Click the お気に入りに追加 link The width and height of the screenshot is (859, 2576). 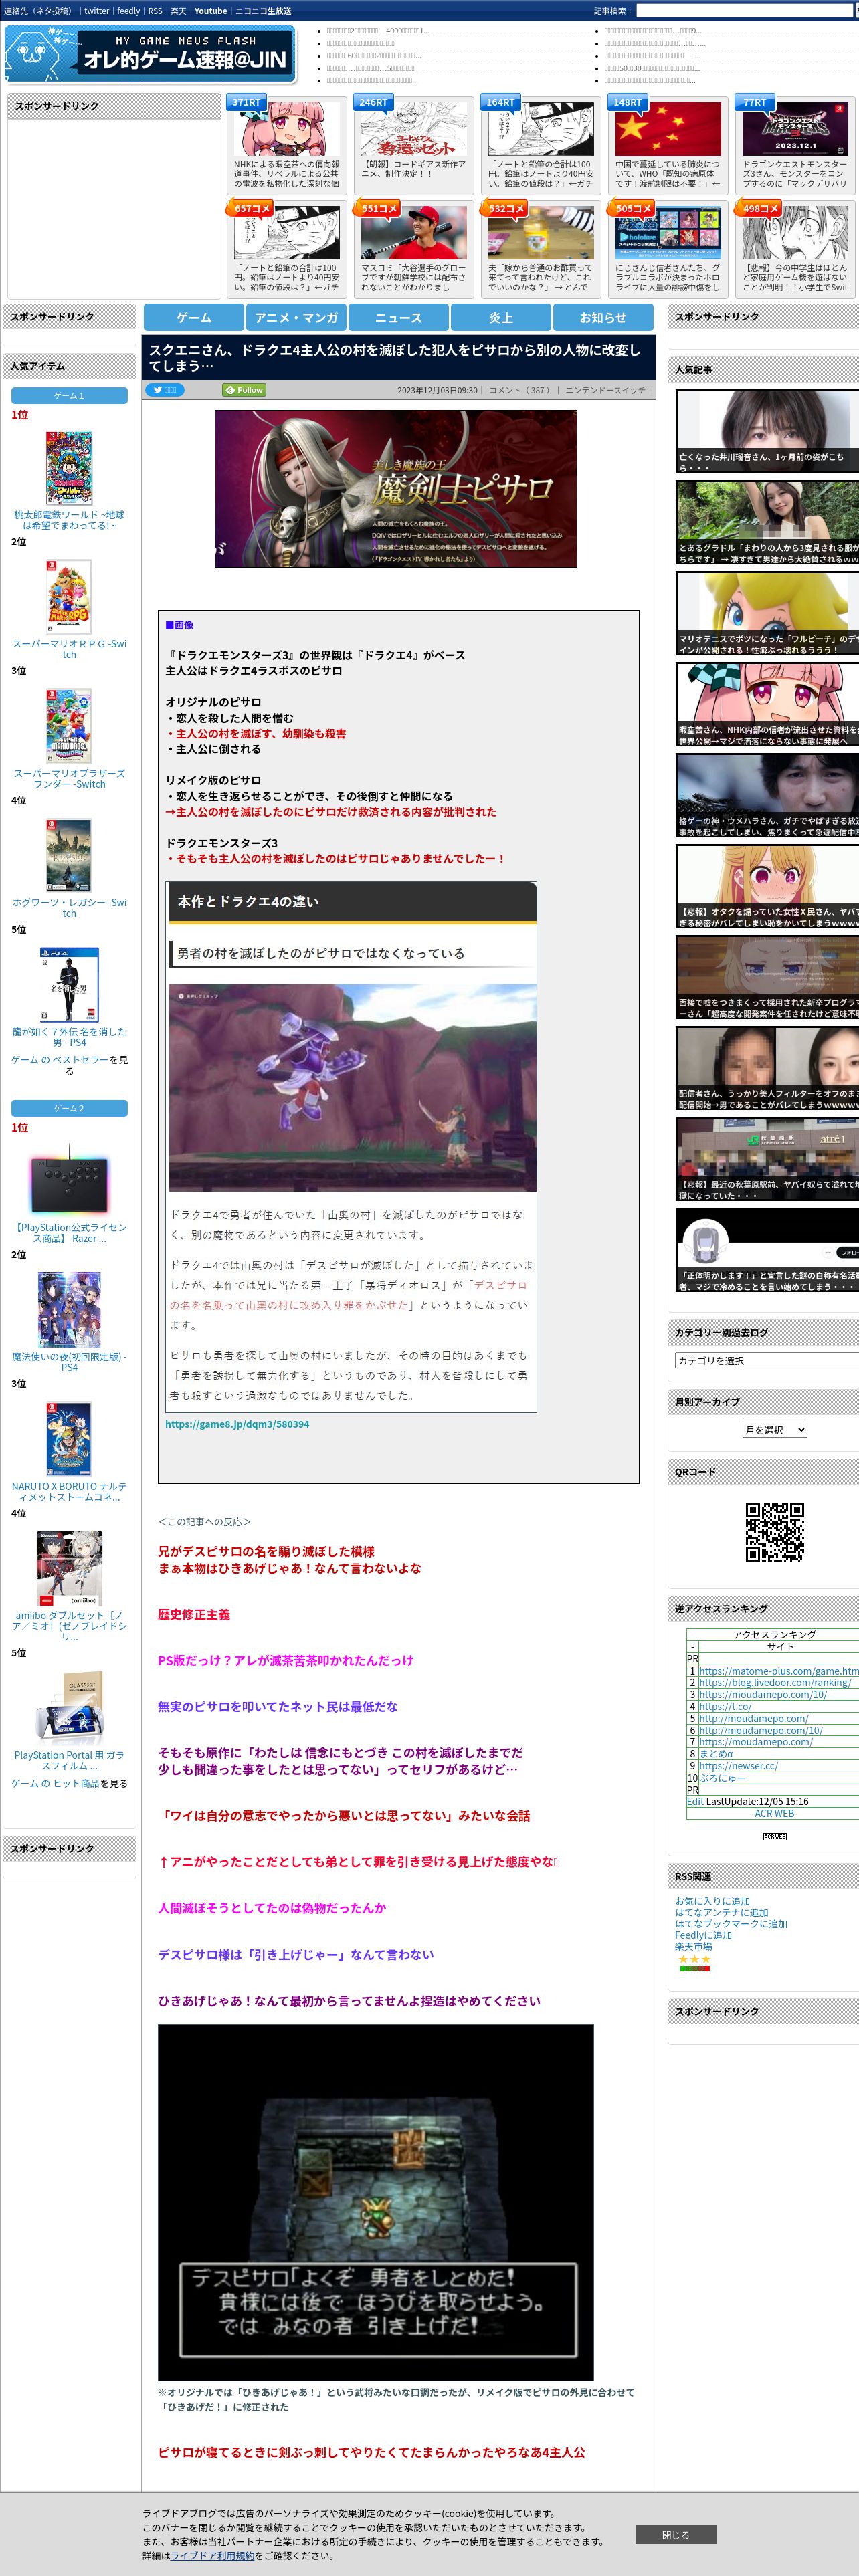click(x=712, y=1901)
